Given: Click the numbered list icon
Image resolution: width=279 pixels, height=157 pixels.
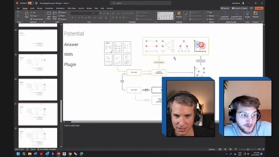Looking at the screenshot, I should 119,14.
